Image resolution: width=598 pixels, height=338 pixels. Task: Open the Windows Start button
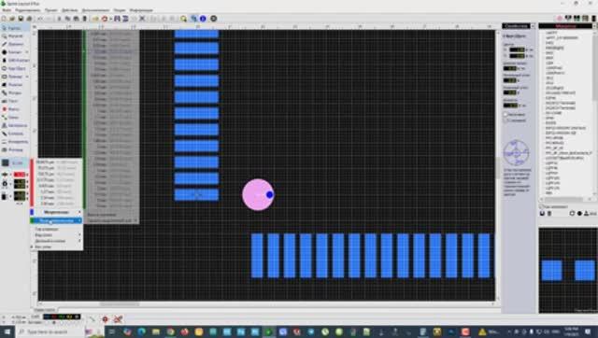click(x=7, y=331)
